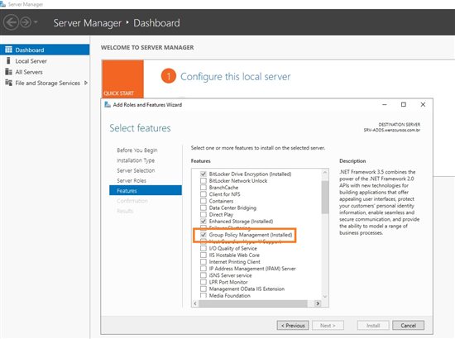
Task: Open File and Storage Services page
Action: pyautogui.click(x=48, y=84)
